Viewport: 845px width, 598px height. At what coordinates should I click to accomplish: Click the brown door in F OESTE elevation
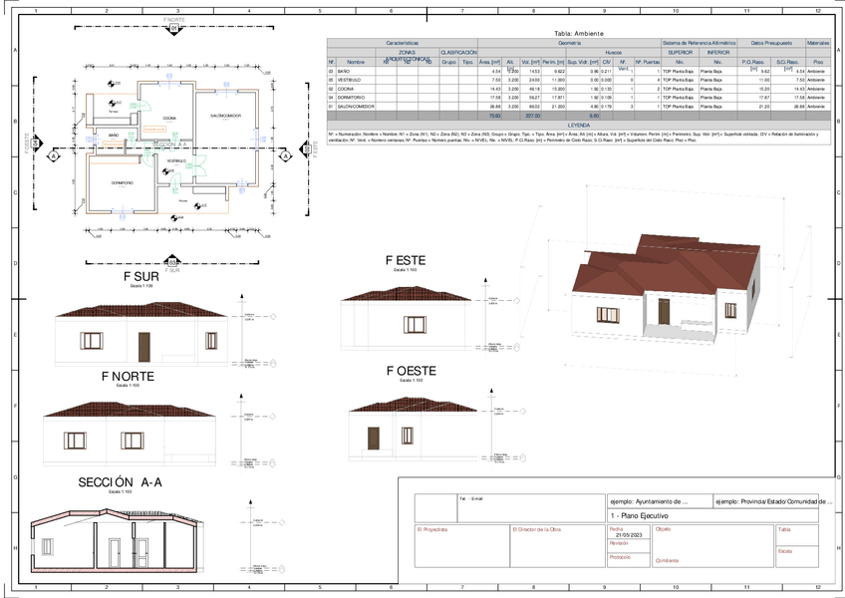(x=373, y=439)
